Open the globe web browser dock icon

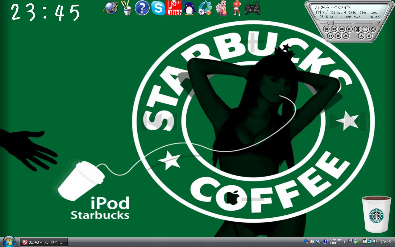[110, 8]
